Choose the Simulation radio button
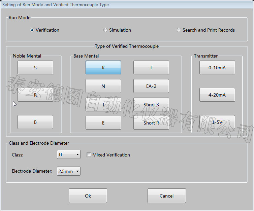The width and height of the screenshot is (254, 211). pos(105,30)
